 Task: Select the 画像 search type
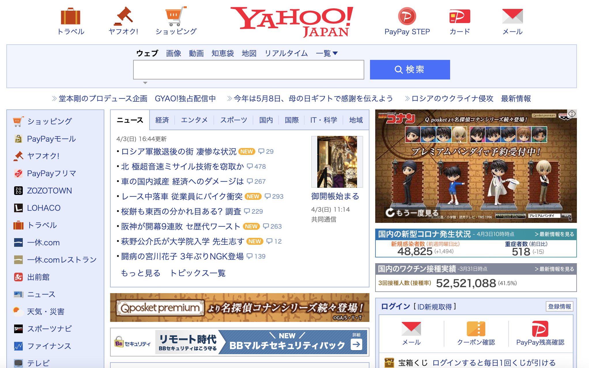(173, 53)
